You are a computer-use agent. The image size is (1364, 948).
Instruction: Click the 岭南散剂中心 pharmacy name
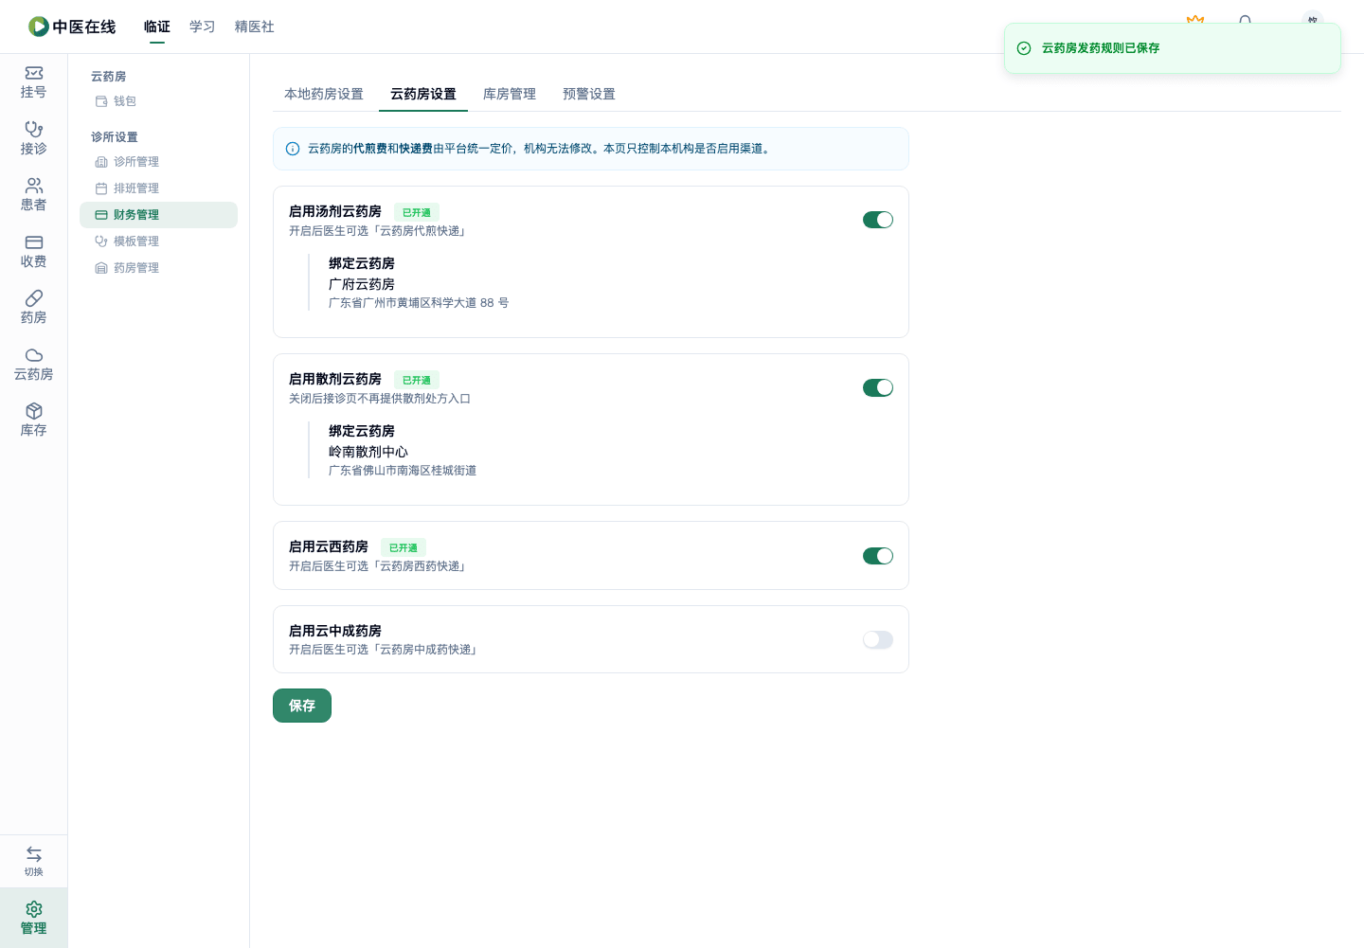click(x=368, y=452)
